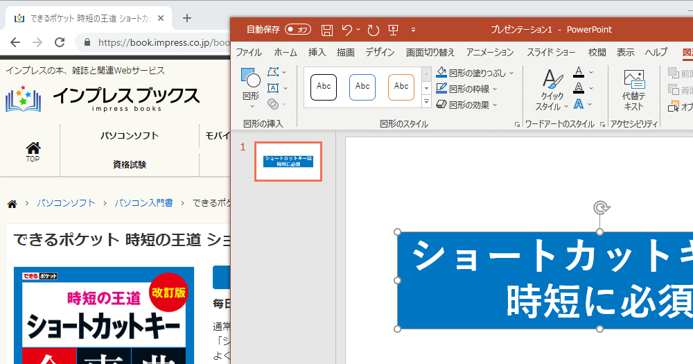
Task: Expand text fill dropdown arrow
Action: [x=591, y=72]
